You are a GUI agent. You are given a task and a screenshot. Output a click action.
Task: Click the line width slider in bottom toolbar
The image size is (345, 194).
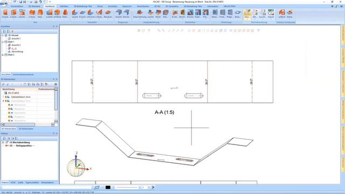[x=127, y=188]
